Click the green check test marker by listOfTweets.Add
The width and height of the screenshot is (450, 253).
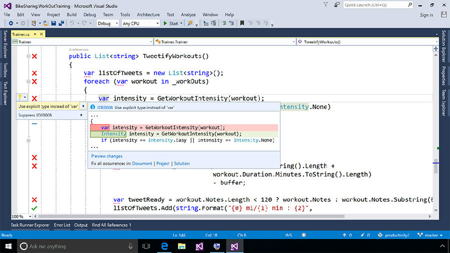click(x=34, y=208)
